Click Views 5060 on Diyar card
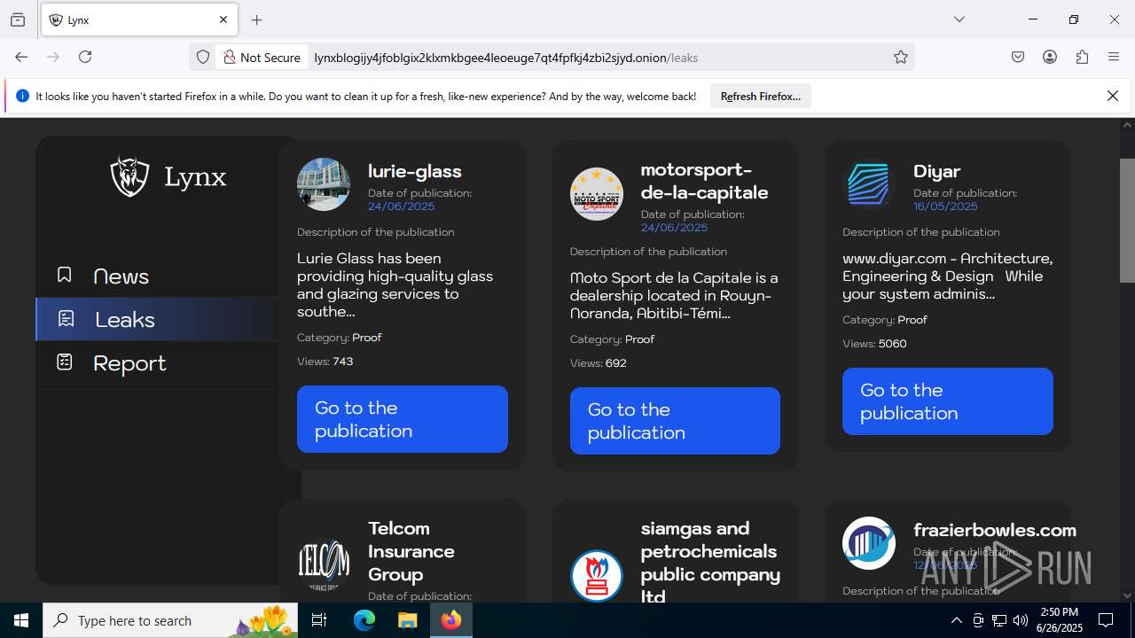The width and height of the screenshot is (1135, 638). [874, 344]
